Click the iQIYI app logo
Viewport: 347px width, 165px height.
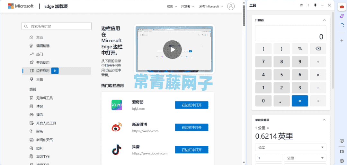coord(117,105)
